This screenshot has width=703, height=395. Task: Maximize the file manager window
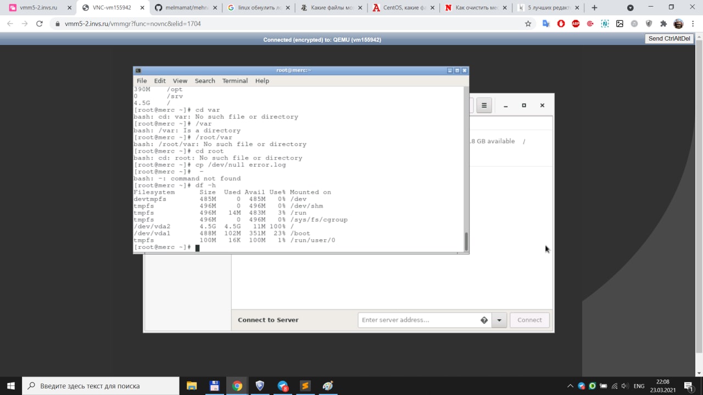click(524, 105)
